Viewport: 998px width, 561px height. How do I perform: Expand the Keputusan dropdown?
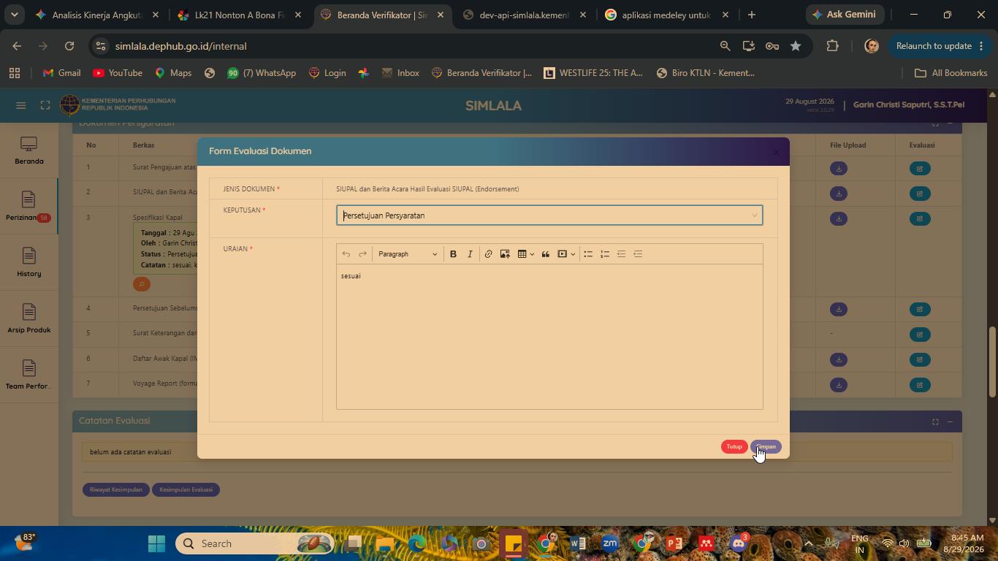point(549,215)
